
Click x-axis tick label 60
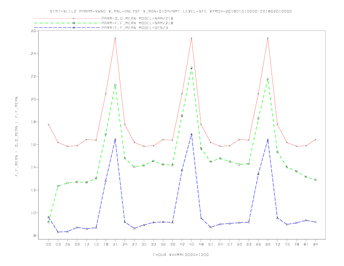pyautogui.click(x=239, y=244)
